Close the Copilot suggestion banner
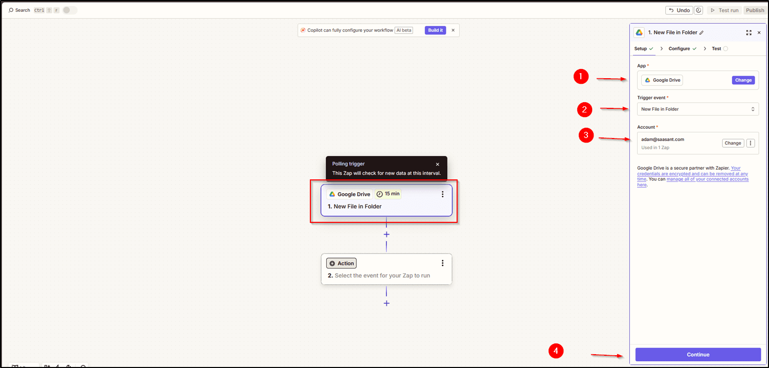Screen dimensions: 769x368 [453, 30]
